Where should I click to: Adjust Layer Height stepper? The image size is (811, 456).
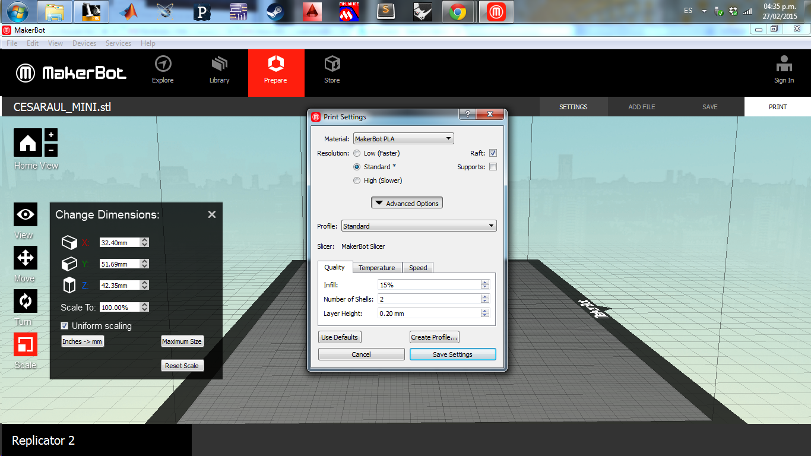pos(485,313)
